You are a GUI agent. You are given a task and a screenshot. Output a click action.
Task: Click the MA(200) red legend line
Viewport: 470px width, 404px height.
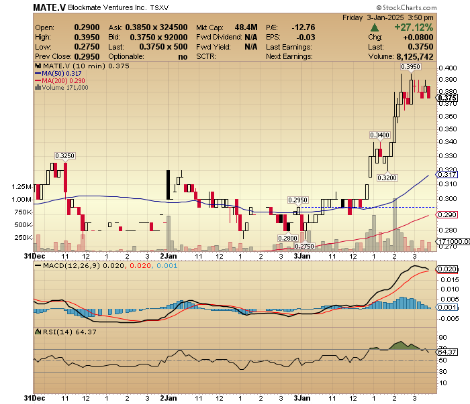tap(38, 80)
